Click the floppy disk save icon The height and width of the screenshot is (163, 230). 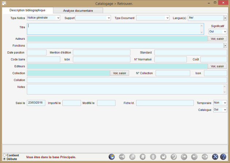(164, 157)
